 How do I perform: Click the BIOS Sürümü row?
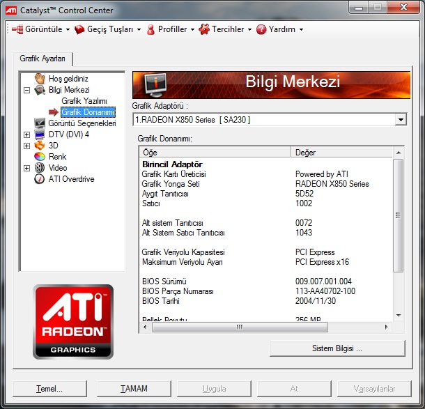[265, 281]
